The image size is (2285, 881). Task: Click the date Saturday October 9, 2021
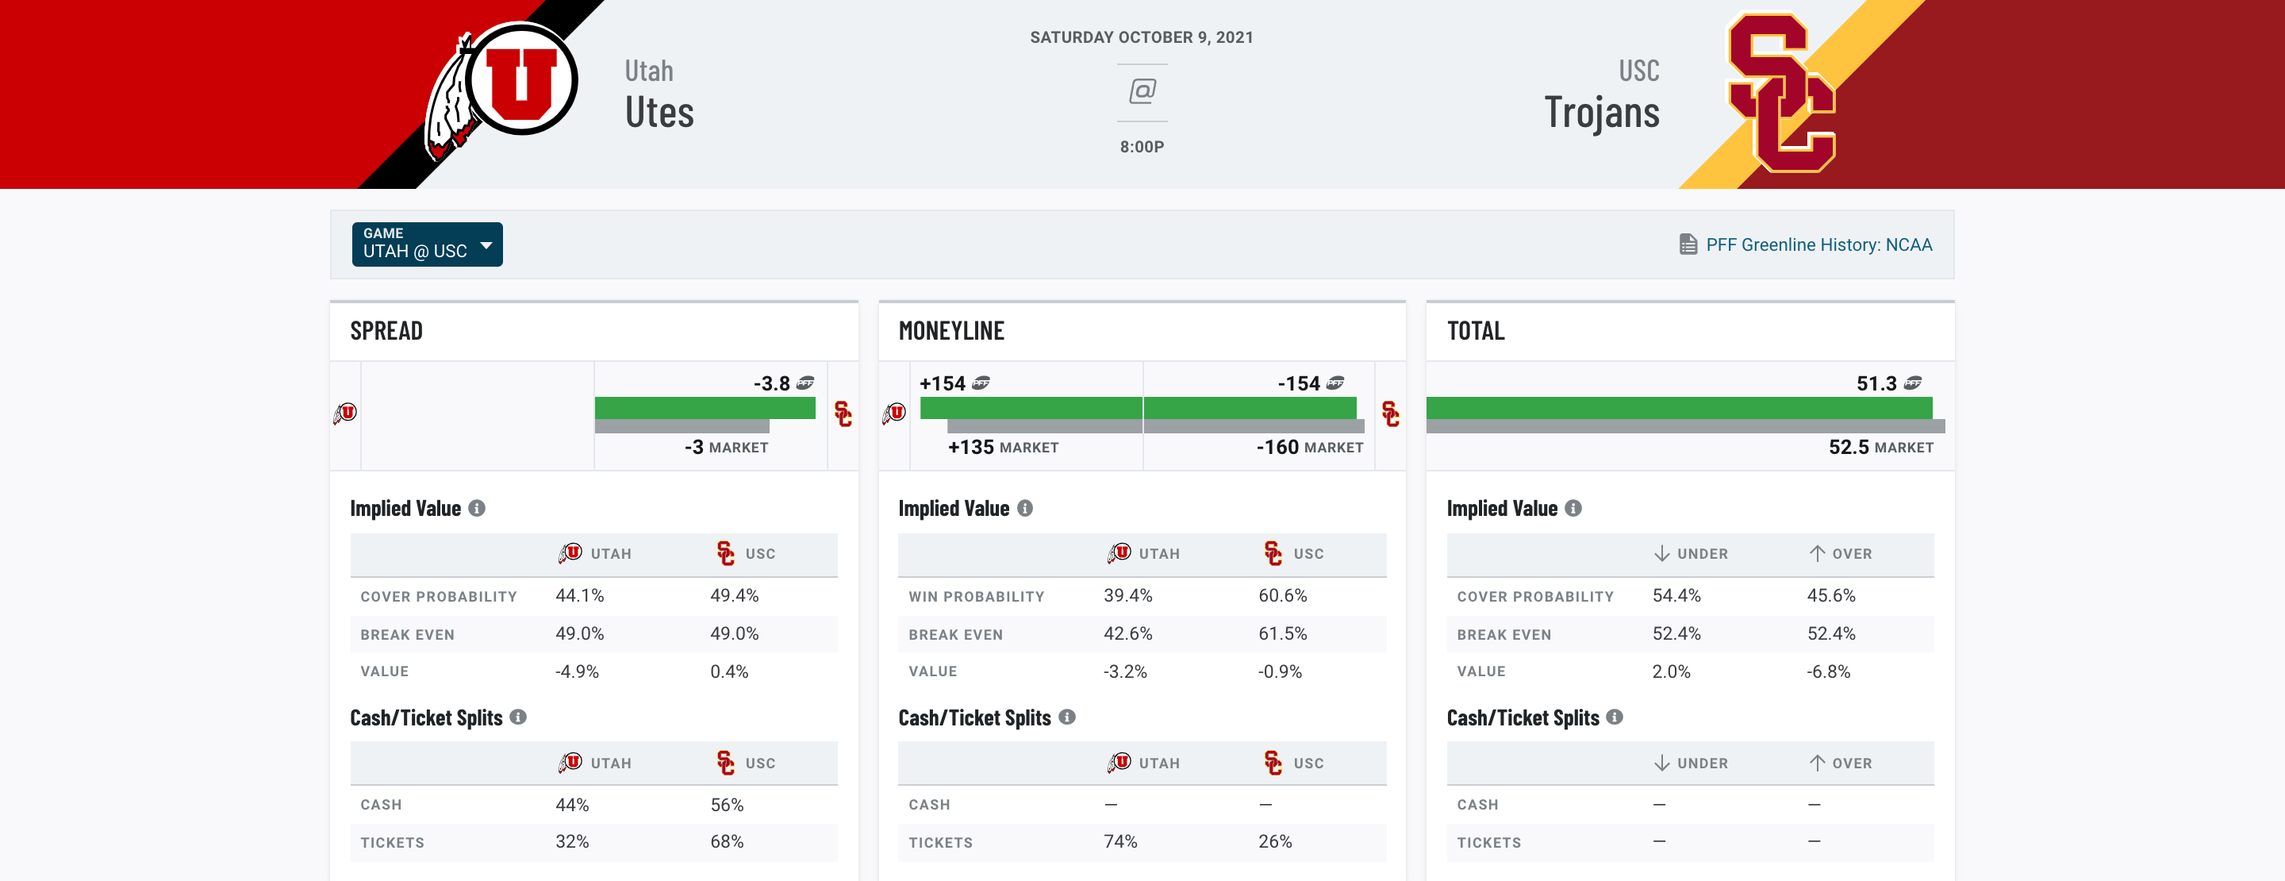(x=1142, y=37)
